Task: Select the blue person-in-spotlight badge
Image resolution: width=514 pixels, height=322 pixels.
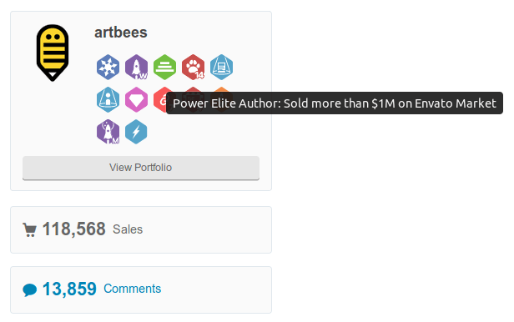Action: click(108, 99)
